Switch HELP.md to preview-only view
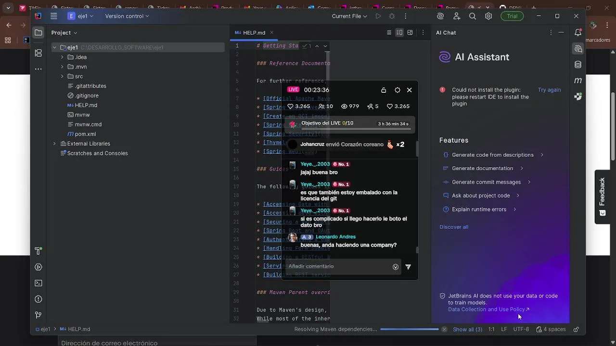 tap(410, 33)
